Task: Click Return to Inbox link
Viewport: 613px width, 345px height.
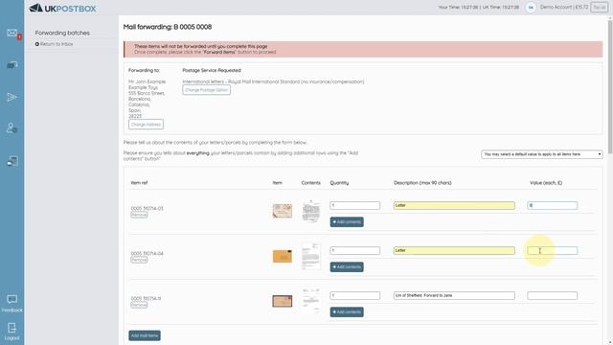Action: 54,44
